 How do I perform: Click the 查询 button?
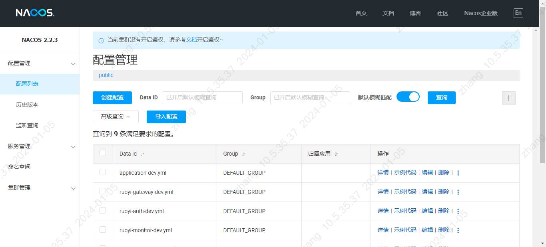442,98
